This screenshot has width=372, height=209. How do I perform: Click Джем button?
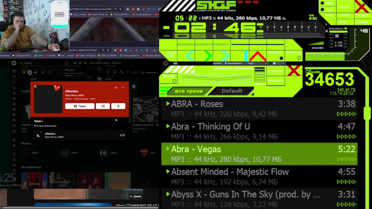(135, 197)
